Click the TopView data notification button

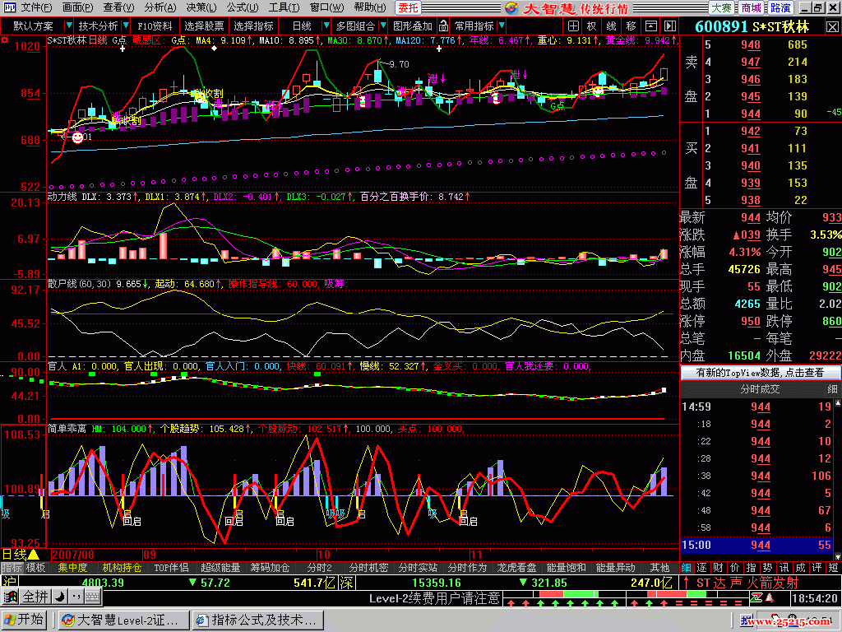(x=760, y=373)
